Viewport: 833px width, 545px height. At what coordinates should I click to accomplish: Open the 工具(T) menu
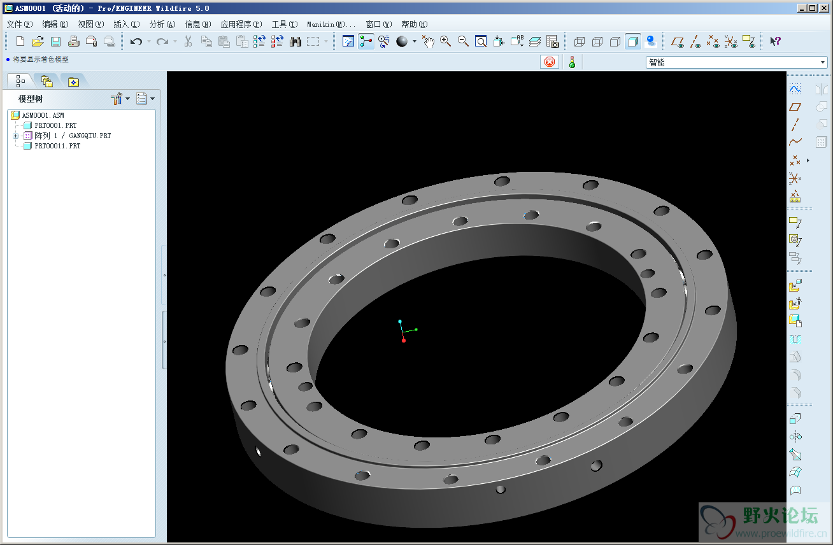pyautogui.click(x=284, y=24)
